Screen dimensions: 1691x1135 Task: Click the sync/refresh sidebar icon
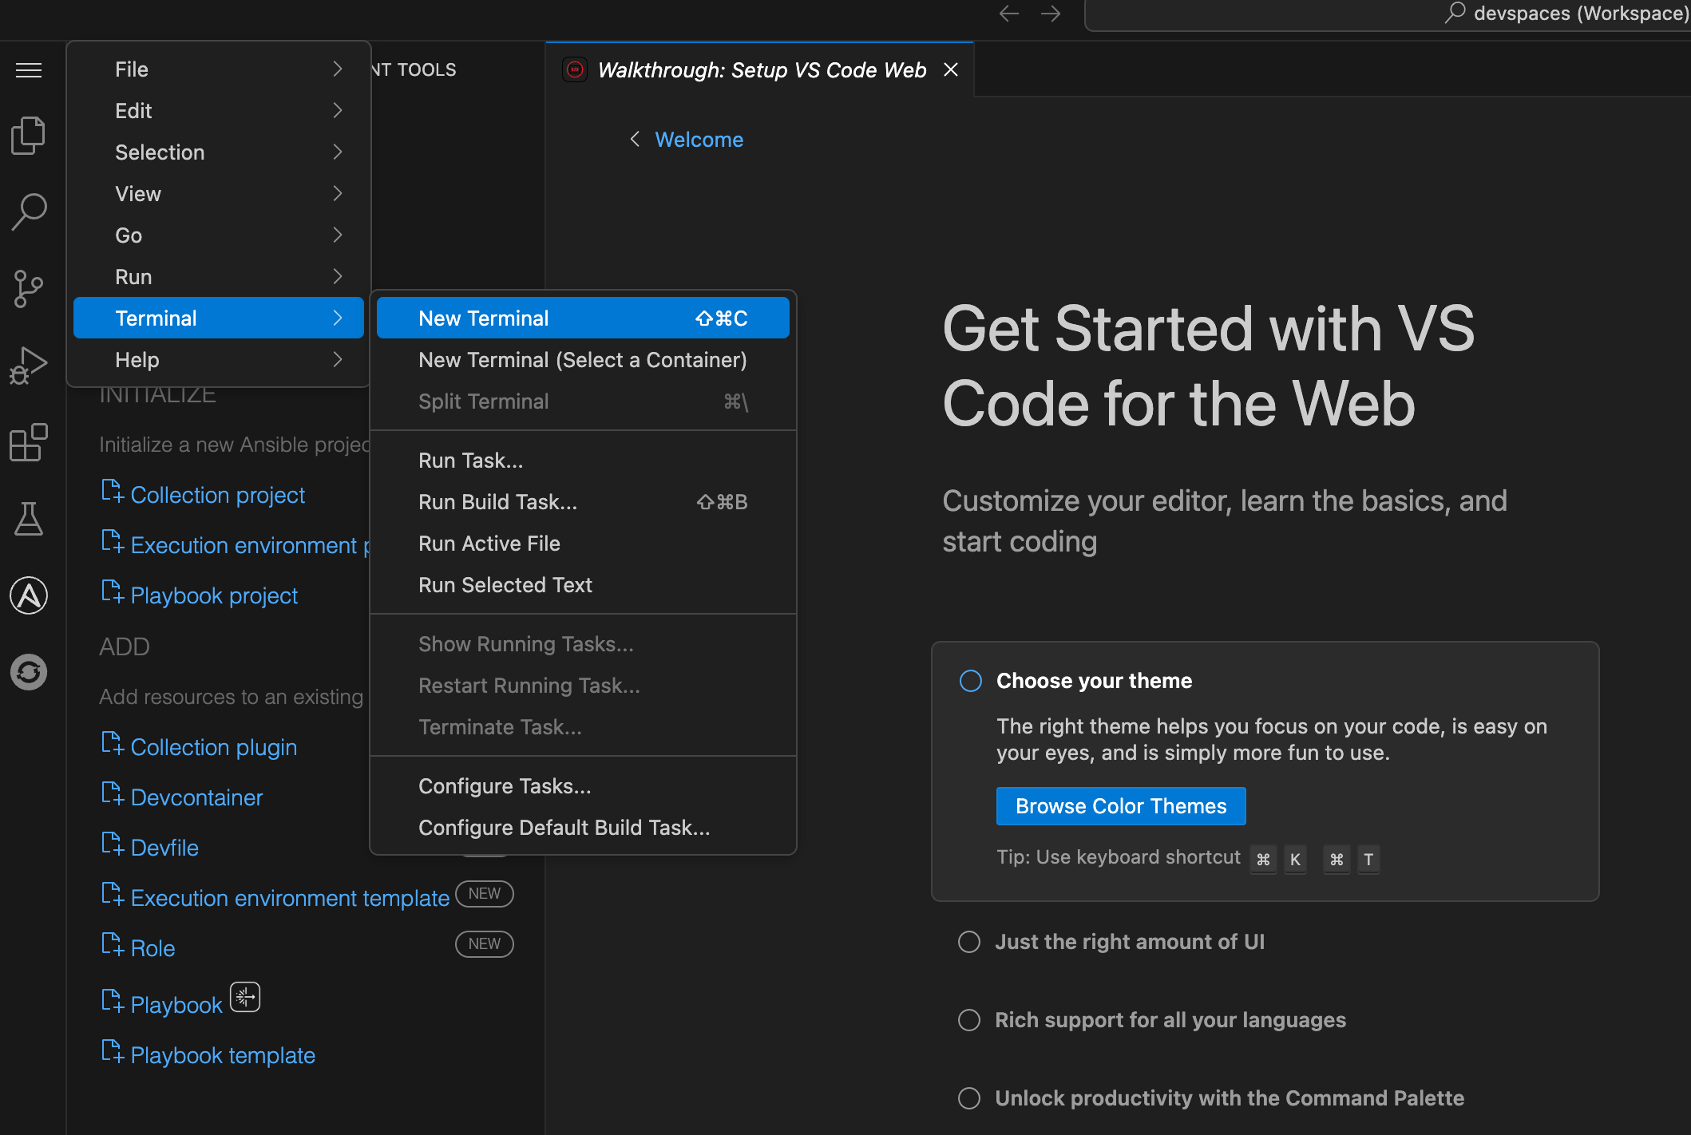[x=29, y=672]
